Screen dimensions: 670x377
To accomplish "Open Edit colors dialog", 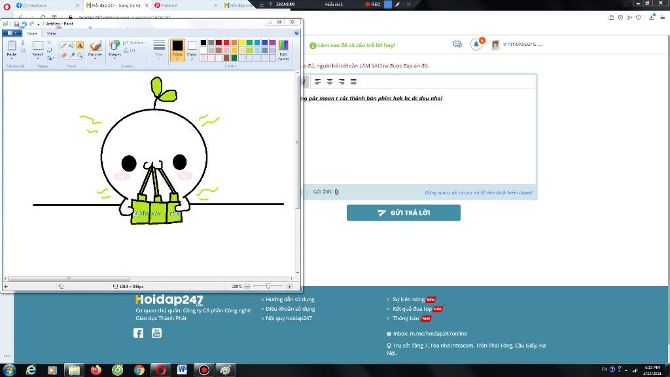I will 283,50.
